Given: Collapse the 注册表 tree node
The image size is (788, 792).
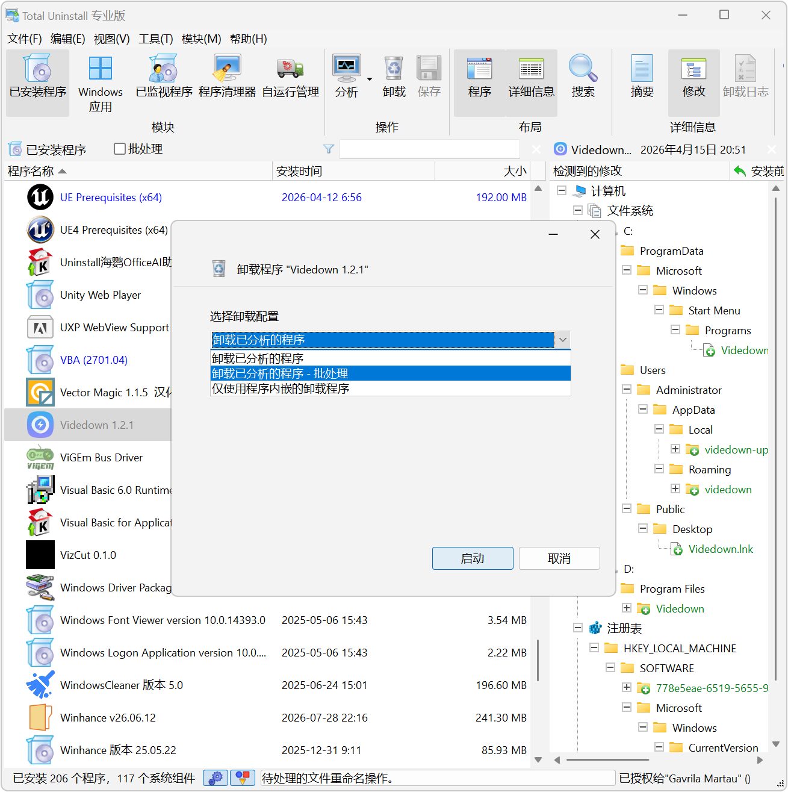Looking at the screenshot, I should coord(578,628).
